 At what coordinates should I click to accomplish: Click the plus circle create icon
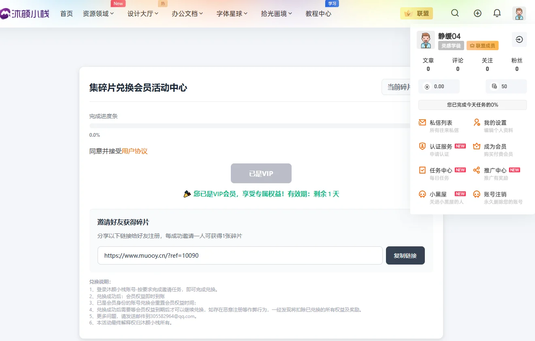[x=477, y=13]
